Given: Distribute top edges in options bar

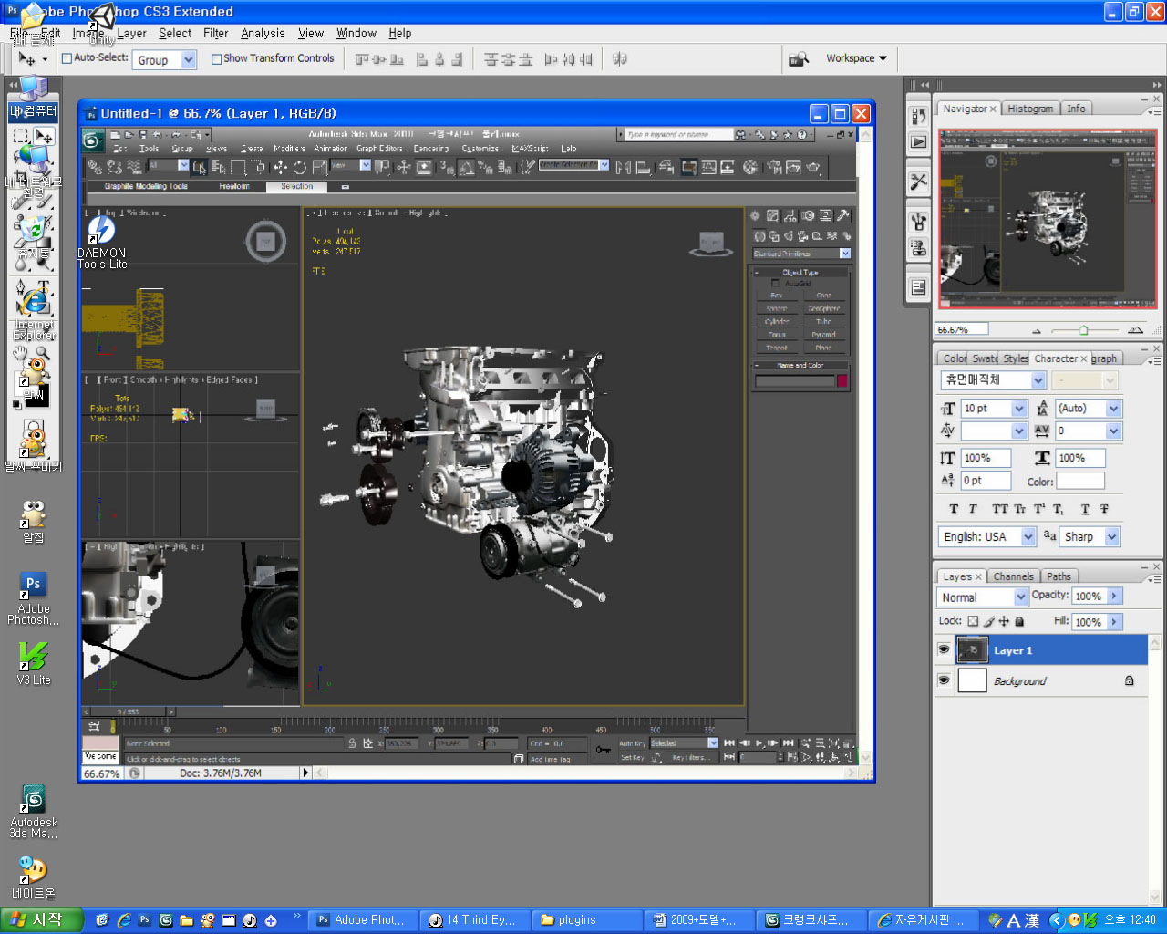Looking at the screenshot, I should [491, 59].
